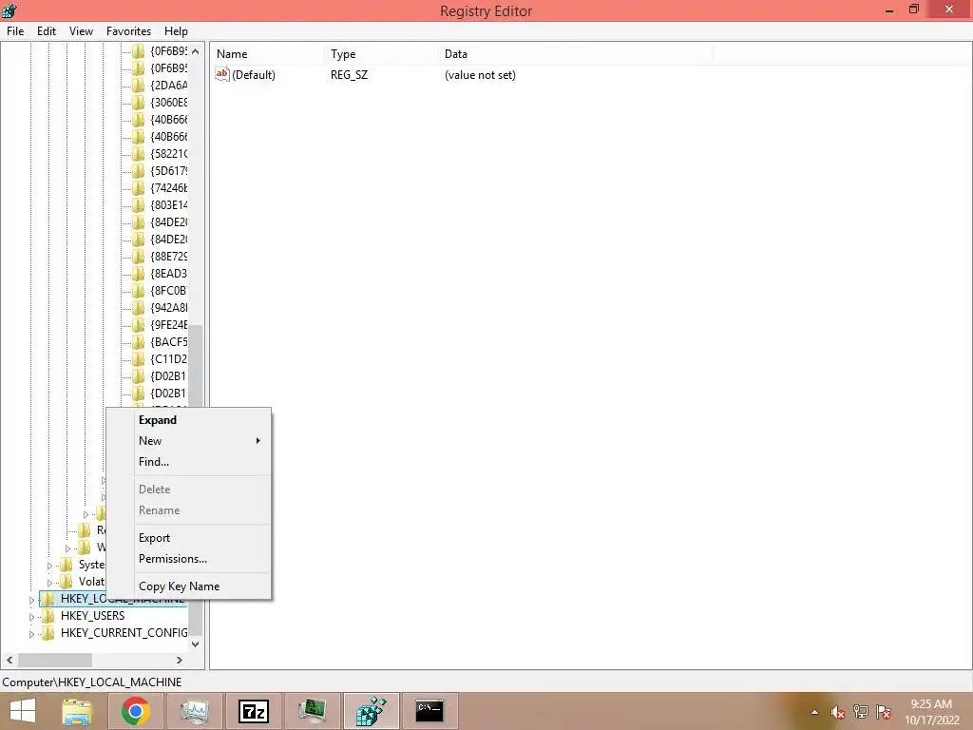The width and height of the screenshot is (973, 730).
Task: Open 7-Zip from the taskbar
Action: 254,711
